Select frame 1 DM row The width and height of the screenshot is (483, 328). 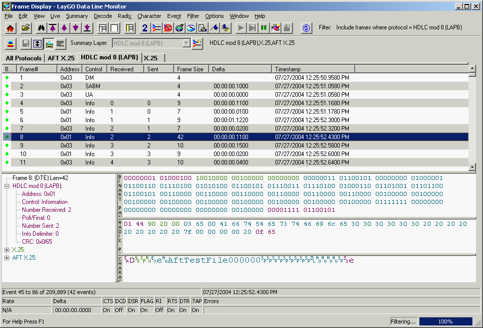tap(236, 78)
